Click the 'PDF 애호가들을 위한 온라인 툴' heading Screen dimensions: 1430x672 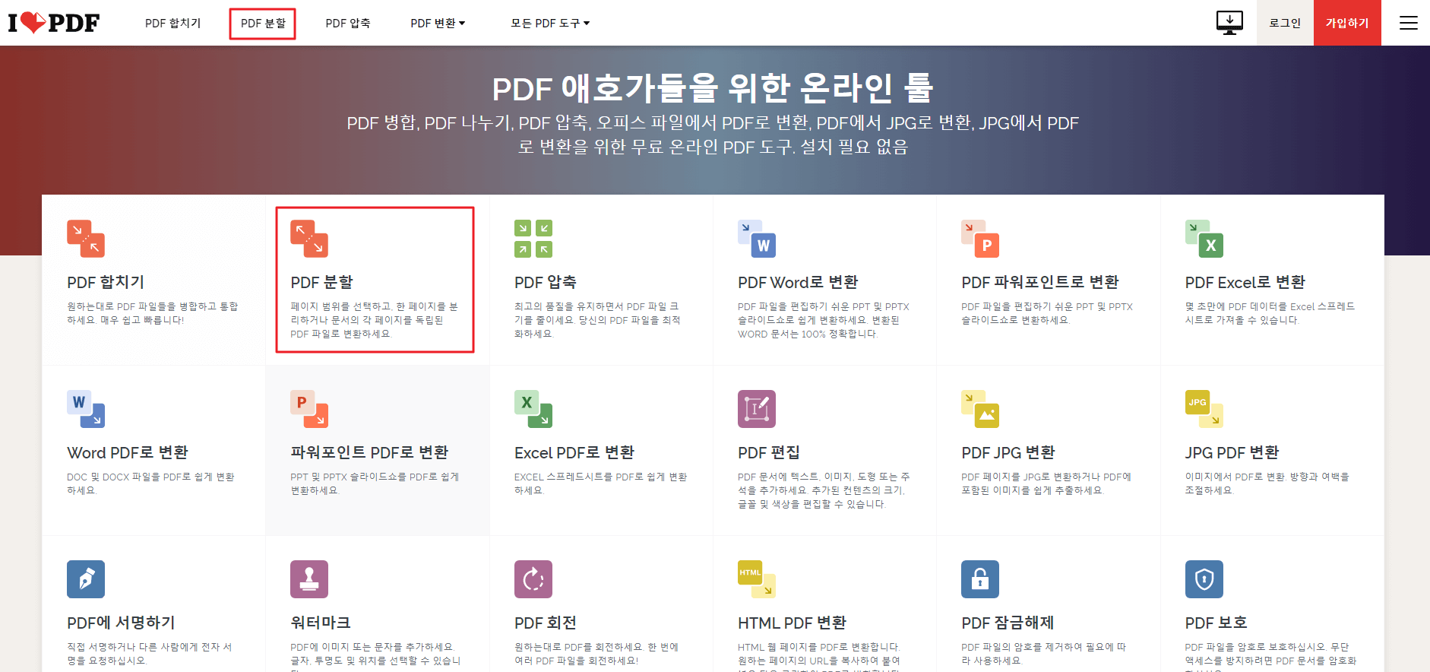(x=713, y=87)
